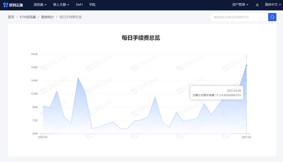Image resolution: width=283 pixels, height=162 pixels.
Task: Open the ETH浏览器 breadcrumb link
Action: point(28,17)
